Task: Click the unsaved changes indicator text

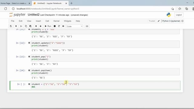Action: 79,15
